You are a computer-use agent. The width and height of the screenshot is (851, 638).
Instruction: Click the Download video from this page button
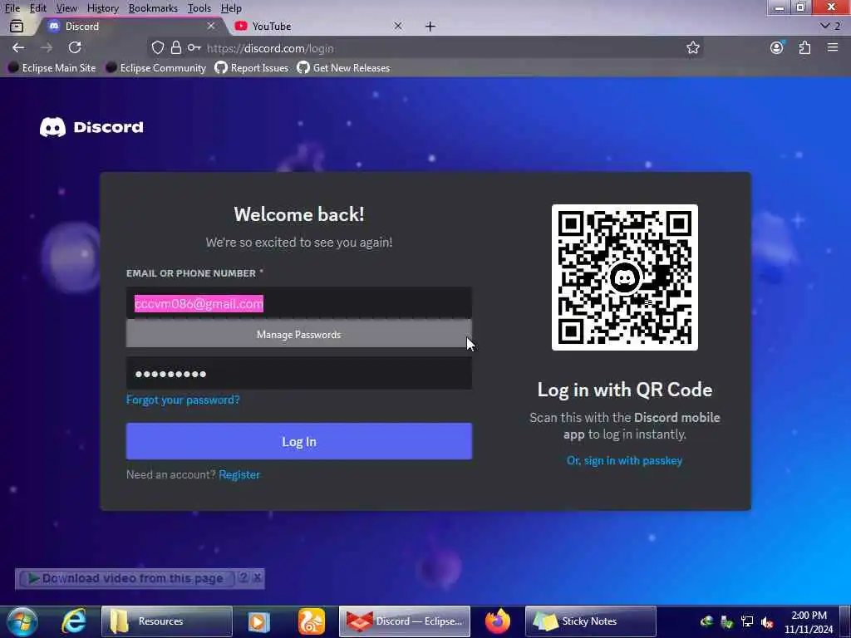pos(126,578)
